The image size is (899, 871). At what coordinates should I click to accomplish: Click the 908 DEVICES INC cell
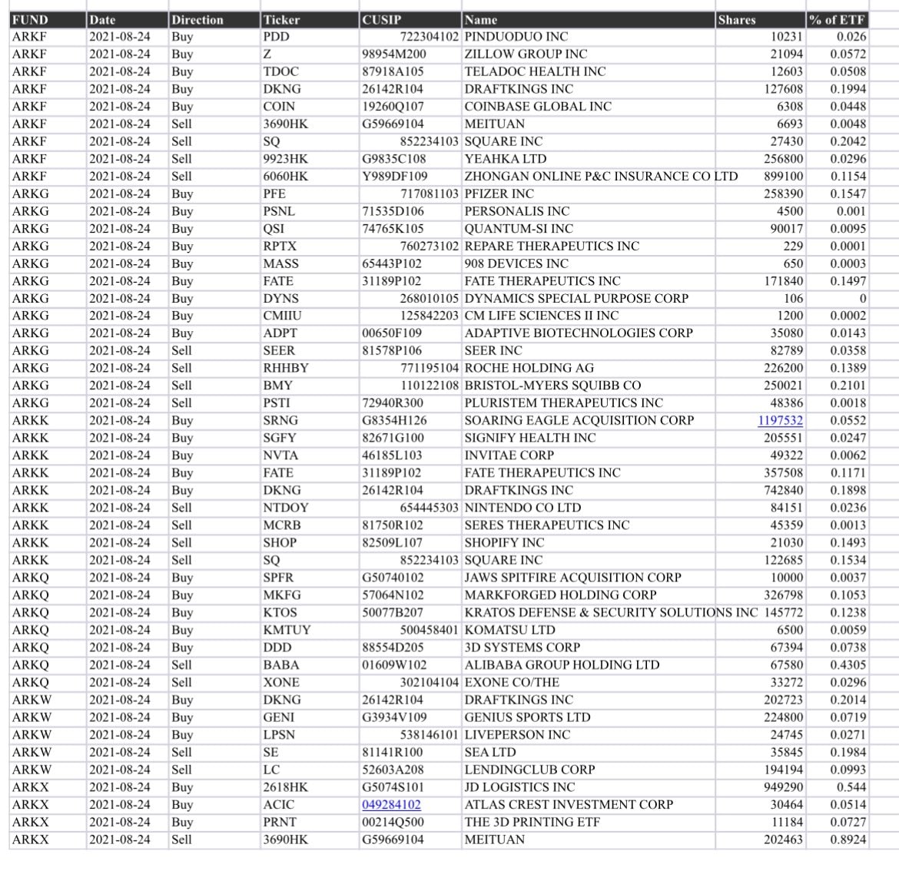[589, 263]
